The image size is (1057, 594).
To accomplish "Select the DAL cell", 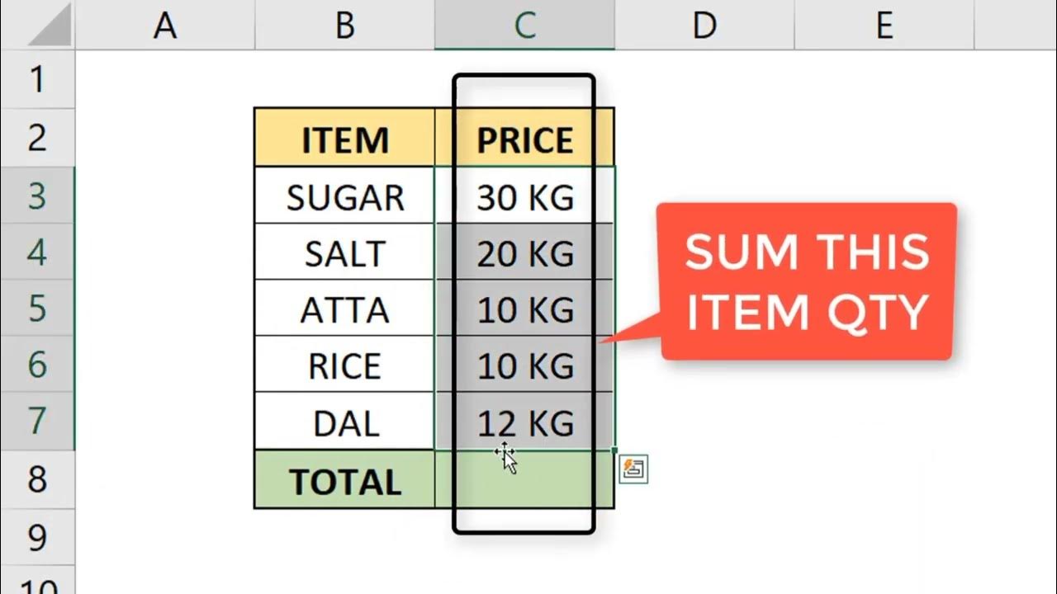I will point(344,422).
